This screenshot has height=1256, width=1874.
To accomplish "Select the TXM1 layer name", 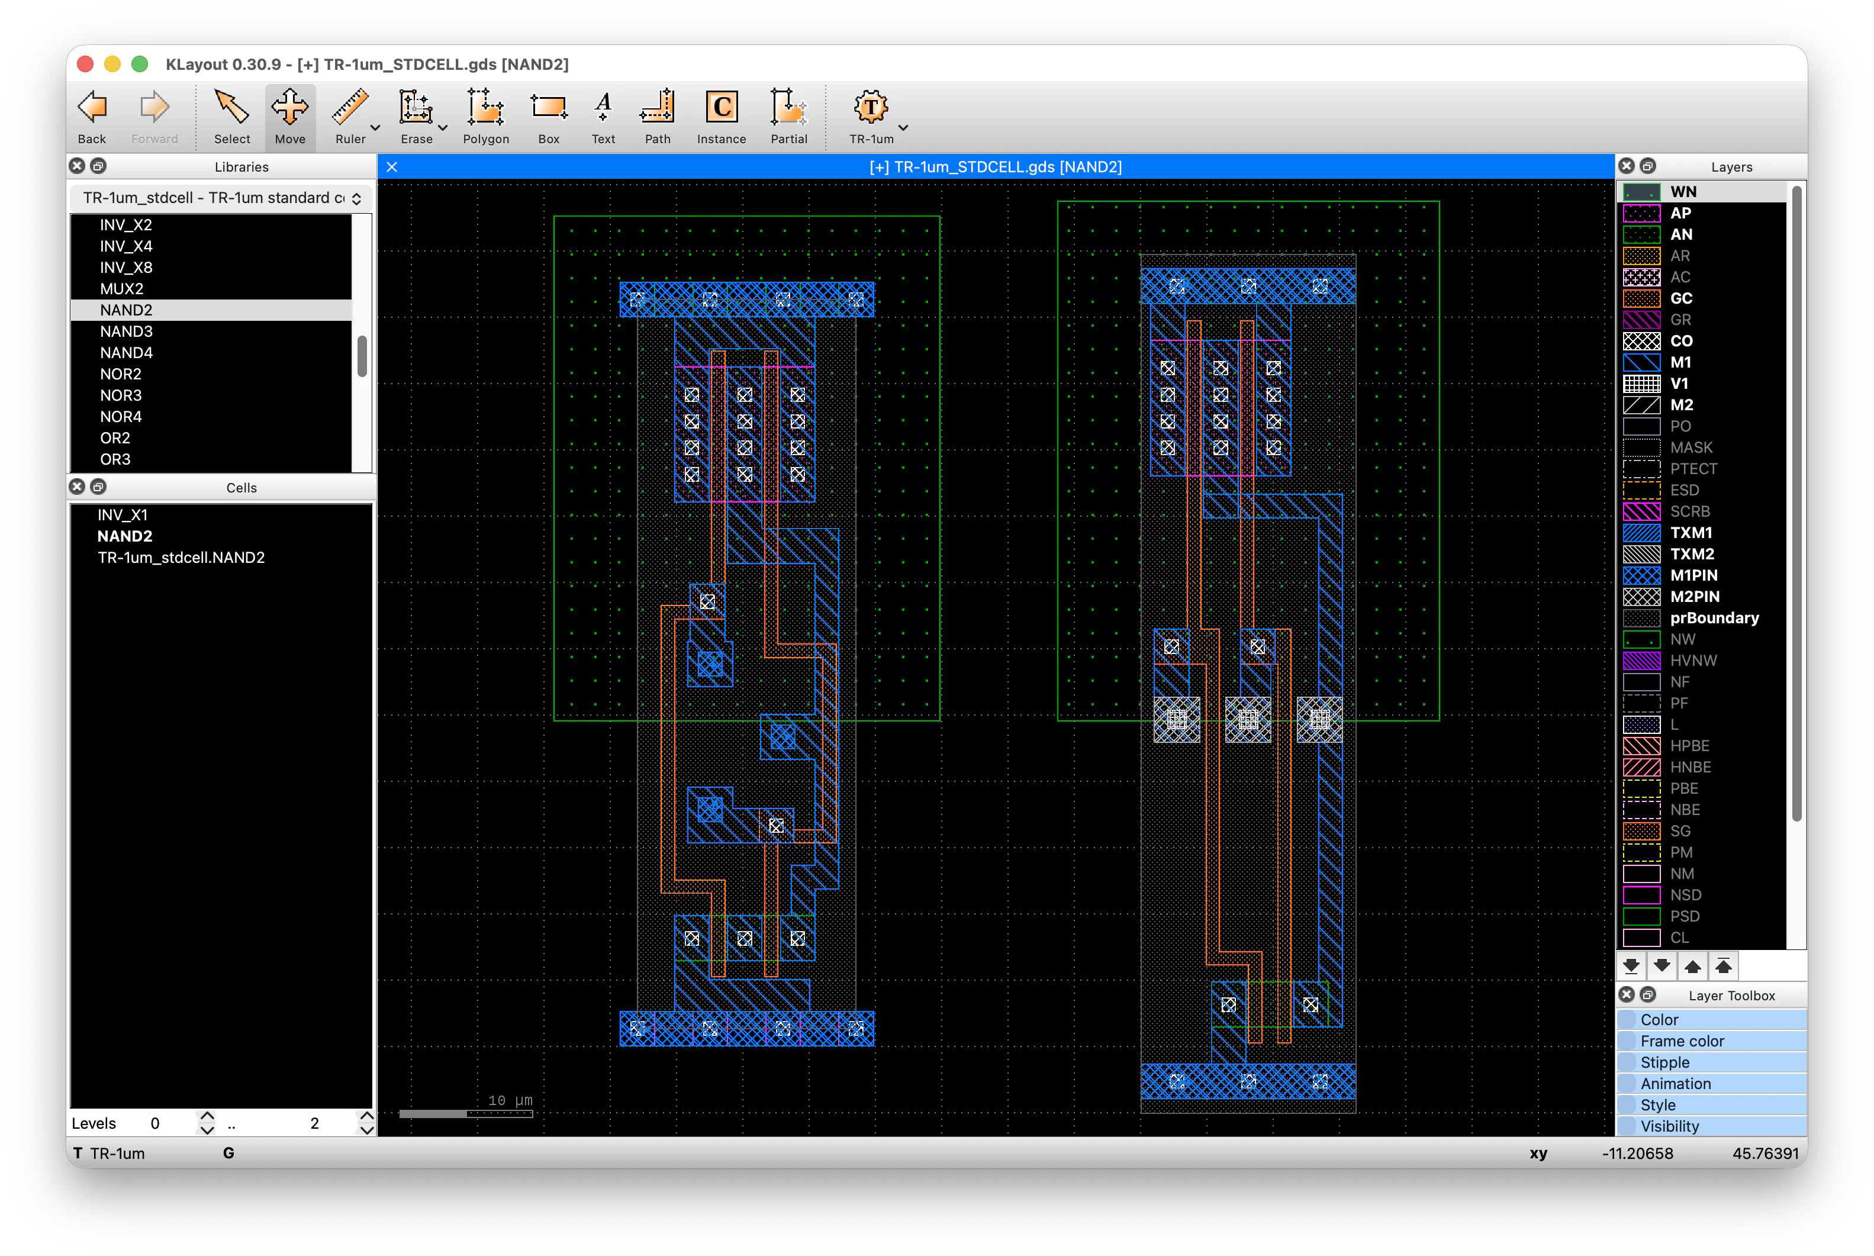I will [1691, 533].
